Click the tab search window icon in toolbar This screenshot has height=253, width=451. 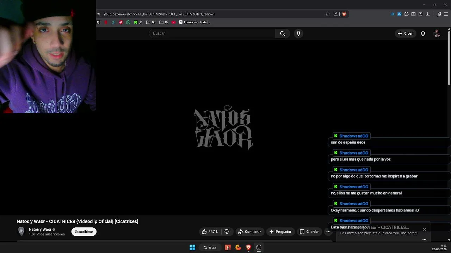(x=413, y=14)
